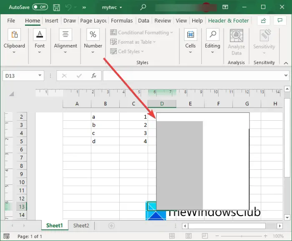292x241 pixels.
Task: Open the Page Layout tab
Action: 93,20
